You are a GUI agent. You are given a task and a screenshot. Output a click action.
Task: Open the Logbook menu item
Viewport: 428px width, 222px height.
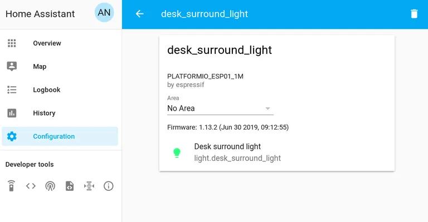[60, 90]
